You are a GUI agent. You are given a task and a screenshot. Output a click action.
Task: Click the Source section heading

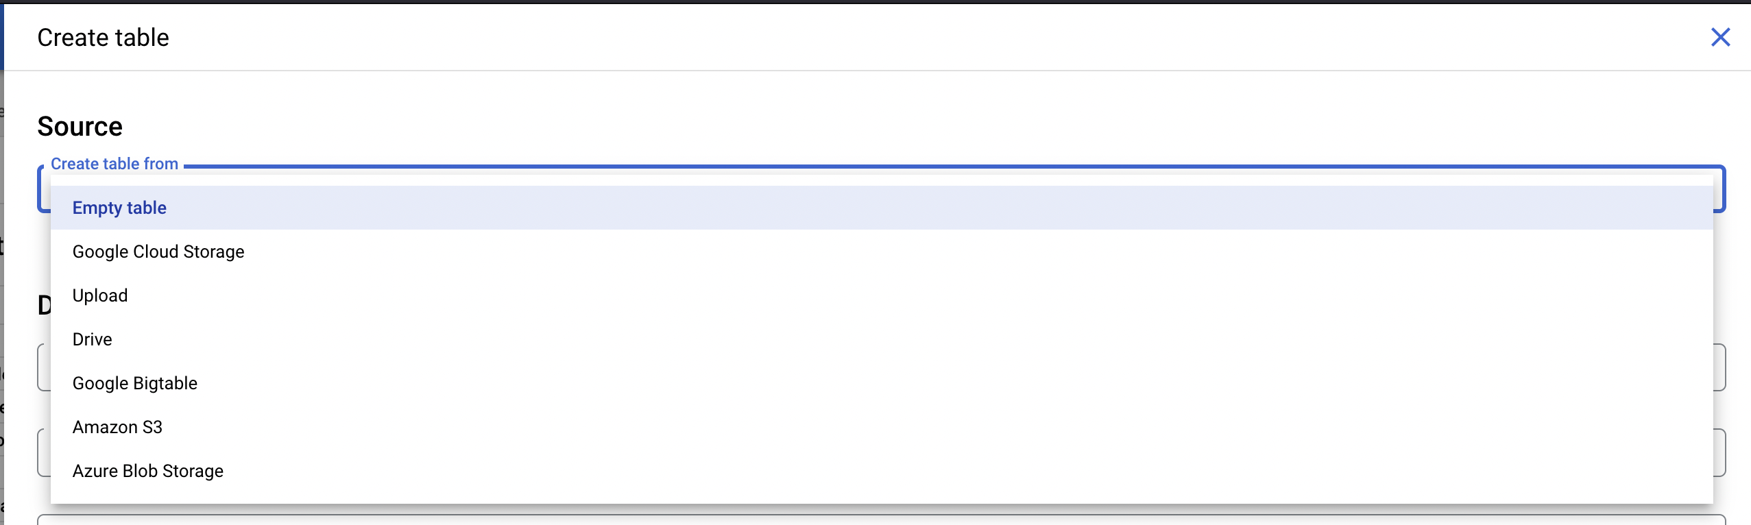click(x=80, y=127)
